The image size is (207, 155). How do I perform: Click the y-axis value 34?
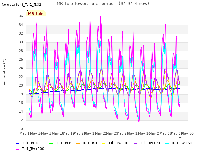[21, 25]
